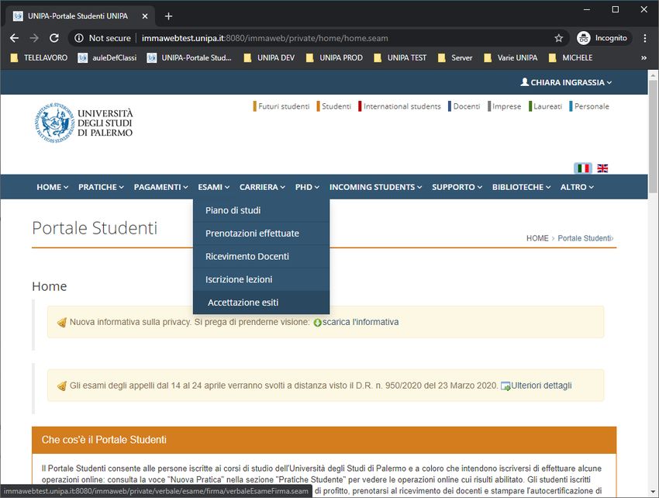Go back using the browser back arrow

[x=14, y=38]
